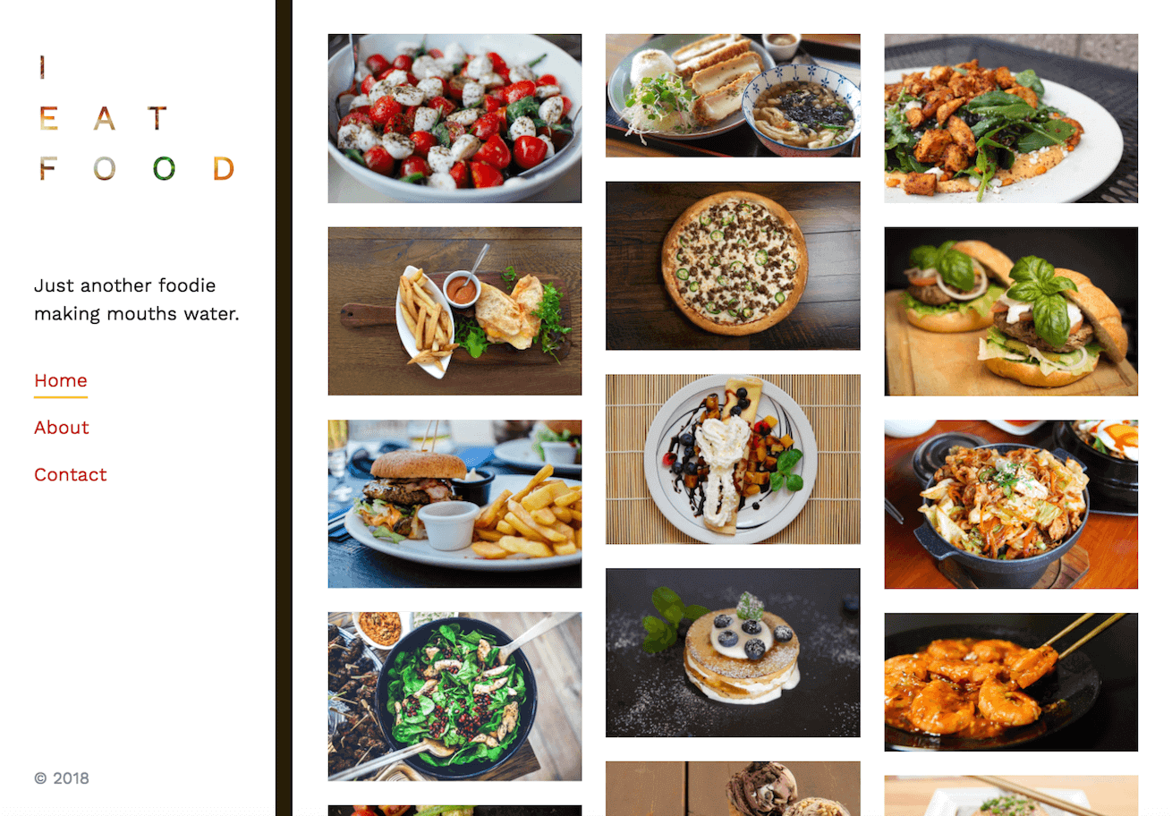Screen dimensions: 1172x816
Task: Click the foodie tagline text
Action: [137, 300]
